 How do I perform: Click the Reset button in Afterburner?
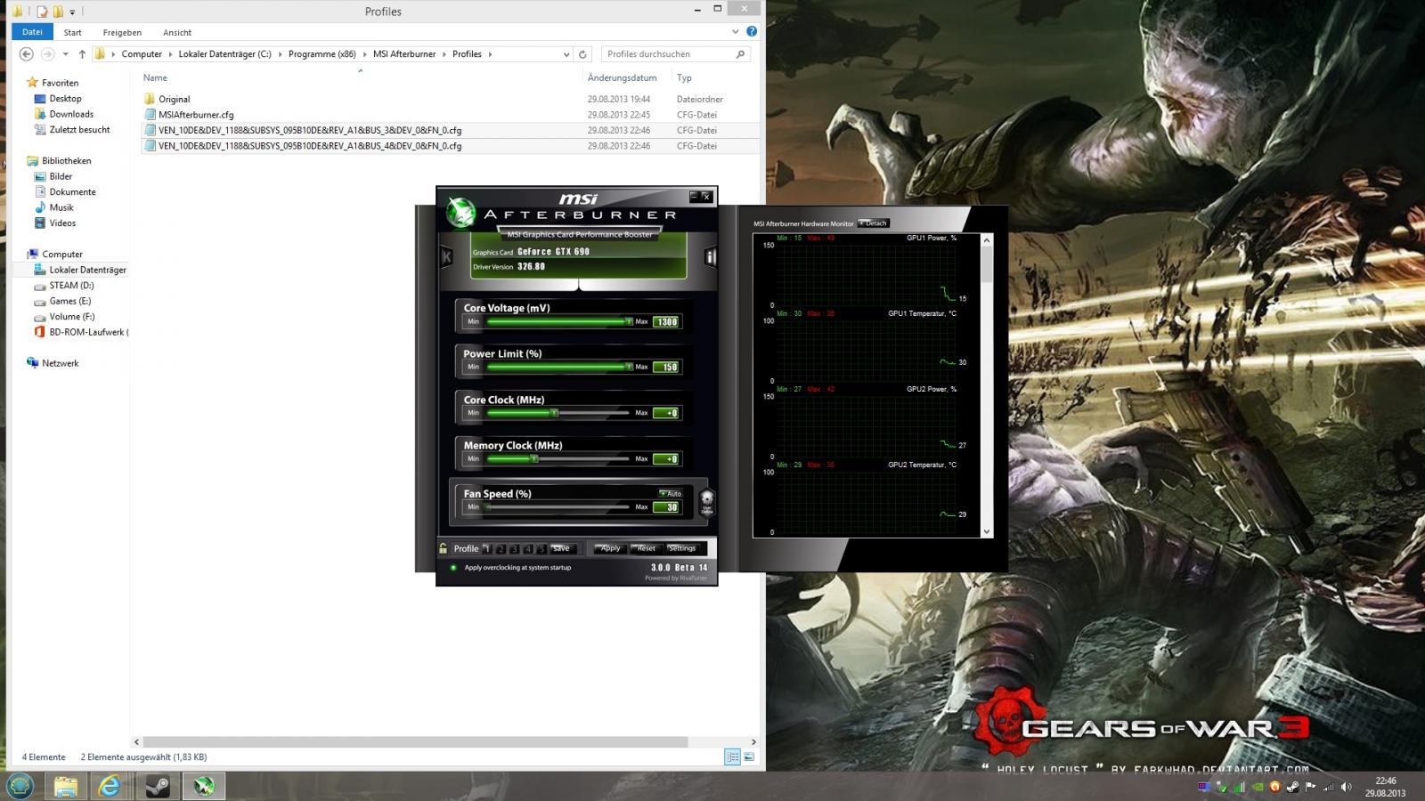[646, 548]
